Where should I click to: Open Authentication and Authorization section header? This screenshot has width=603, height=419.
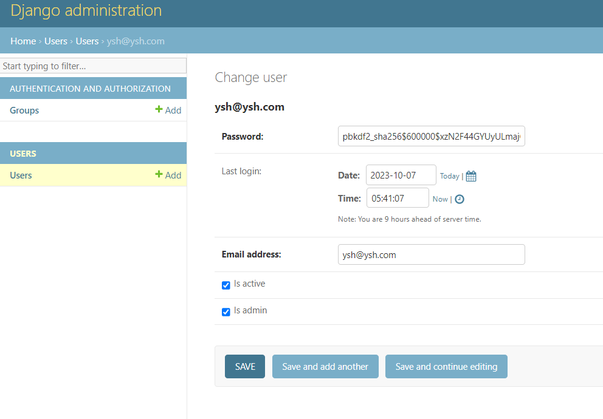coord(90,88)
